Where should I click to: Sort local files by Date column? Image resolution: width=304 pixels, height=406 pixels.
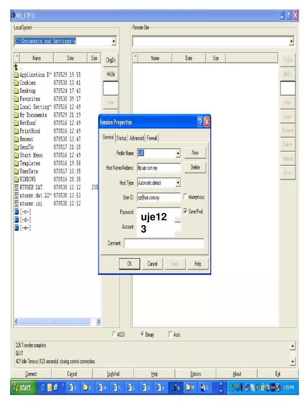71,58
